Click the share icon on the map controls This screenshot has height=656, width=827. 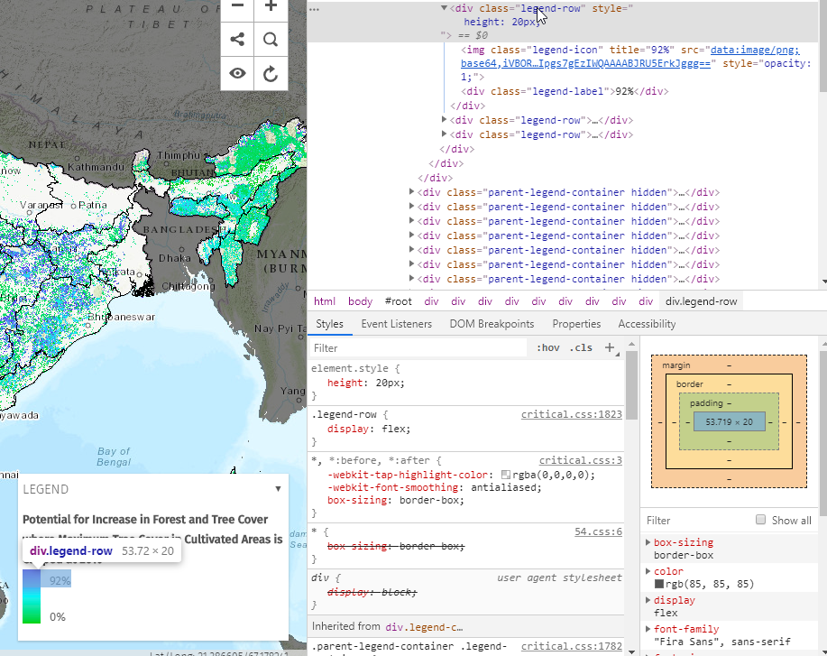click(x=236, y=40)
